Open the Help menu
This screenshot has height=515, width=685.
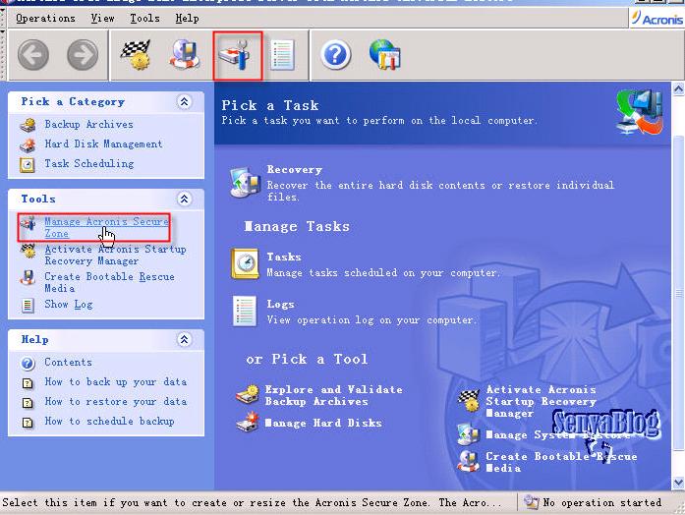tap(187, 19)
